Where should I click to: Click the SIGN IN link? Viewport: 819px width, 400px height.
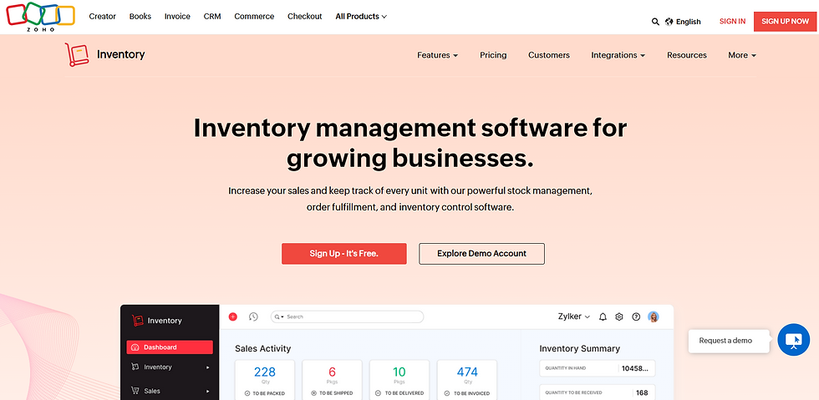[x=732, y=22]
